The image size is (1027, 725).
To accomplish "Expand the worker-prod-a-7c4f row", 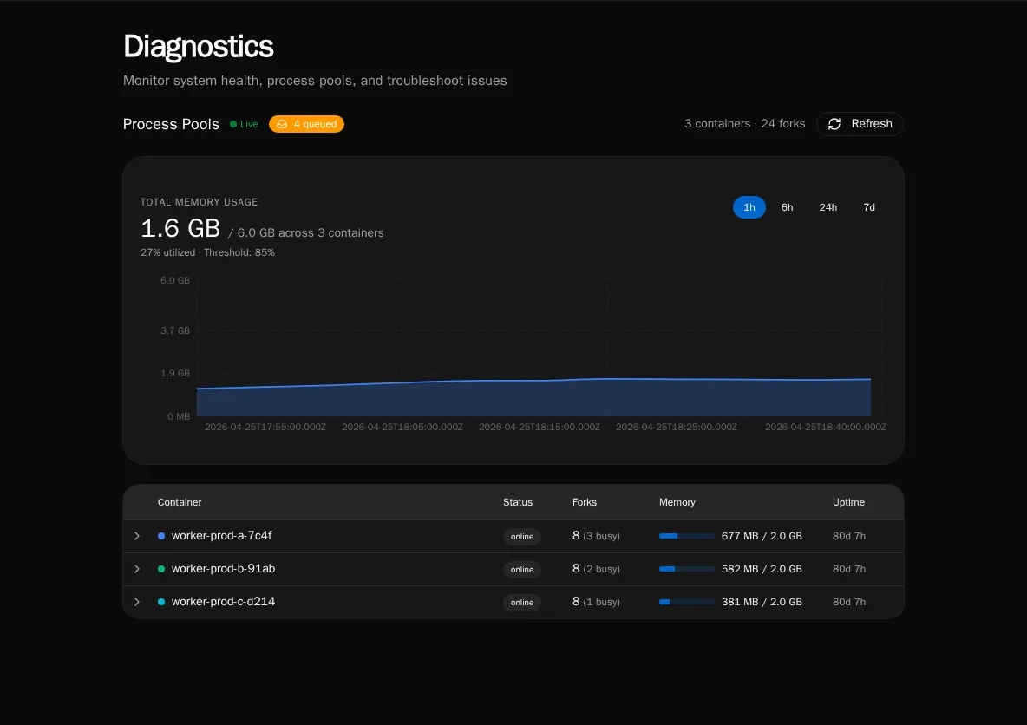I will coord(137,536).
